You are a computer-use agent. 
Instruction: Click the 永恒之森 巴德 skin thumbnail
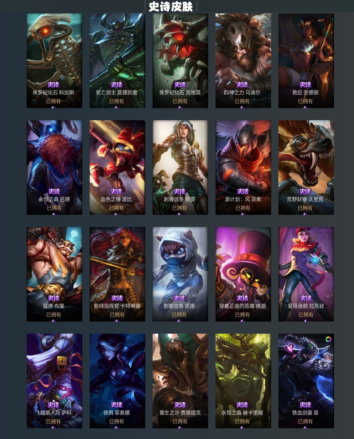click(55, 167)
